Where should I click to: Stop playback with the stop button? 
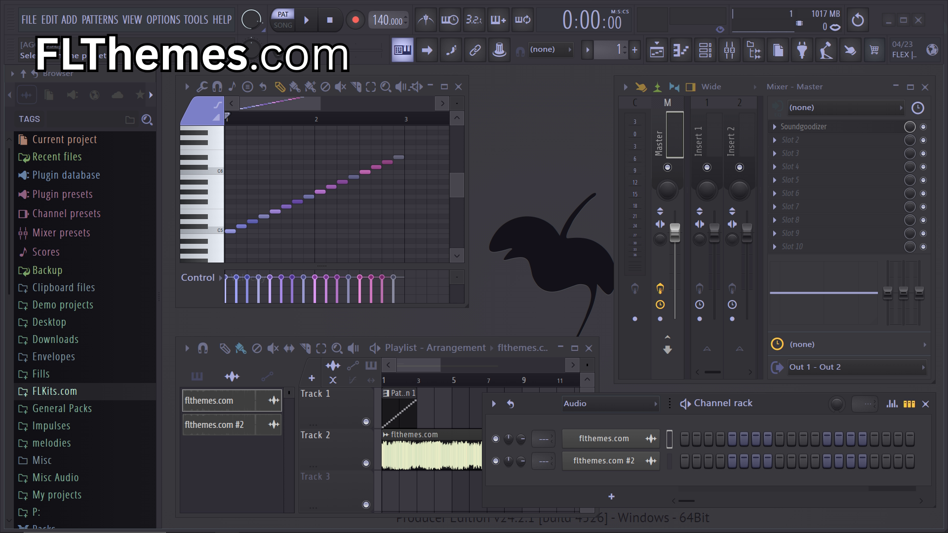330,20
